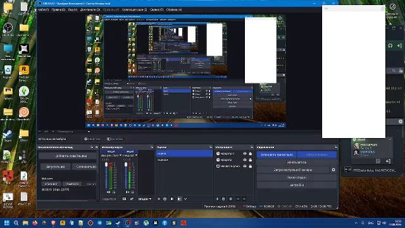Viewport: 405px width, 228px height.
Task: Click Начать запись button
Action: [297, 162]
